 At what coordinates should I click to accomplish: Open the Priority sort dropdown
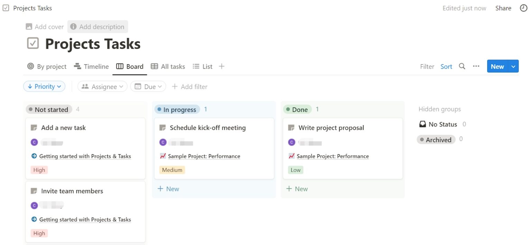pyautogui.click(x=44, y=86)
